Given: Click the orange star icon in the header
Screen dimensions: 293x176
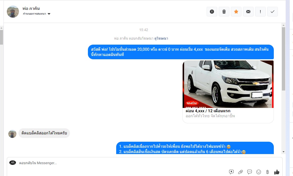Looking at the screenshot, I should pyautogui.click(x=236, y=12).
